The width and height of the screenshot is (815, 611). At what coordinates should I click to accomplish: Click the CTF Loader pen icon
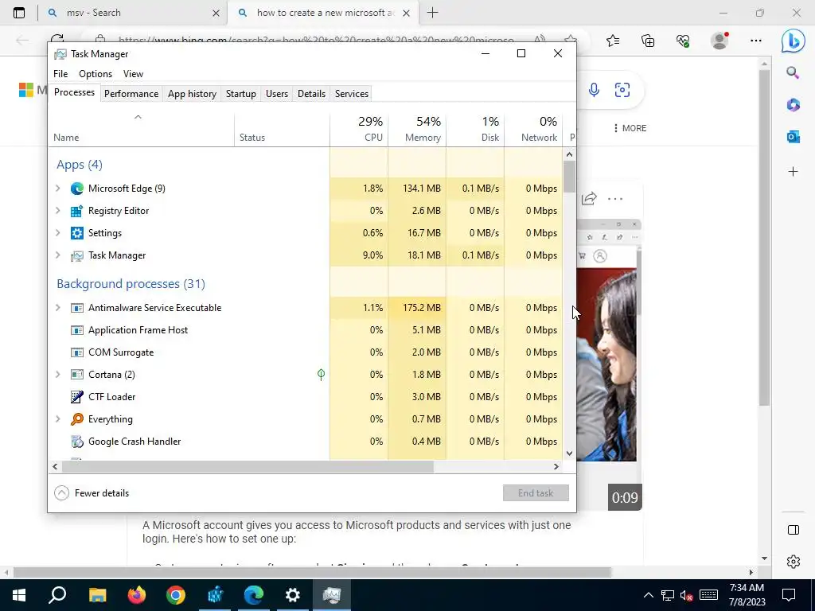click(77, 397)
